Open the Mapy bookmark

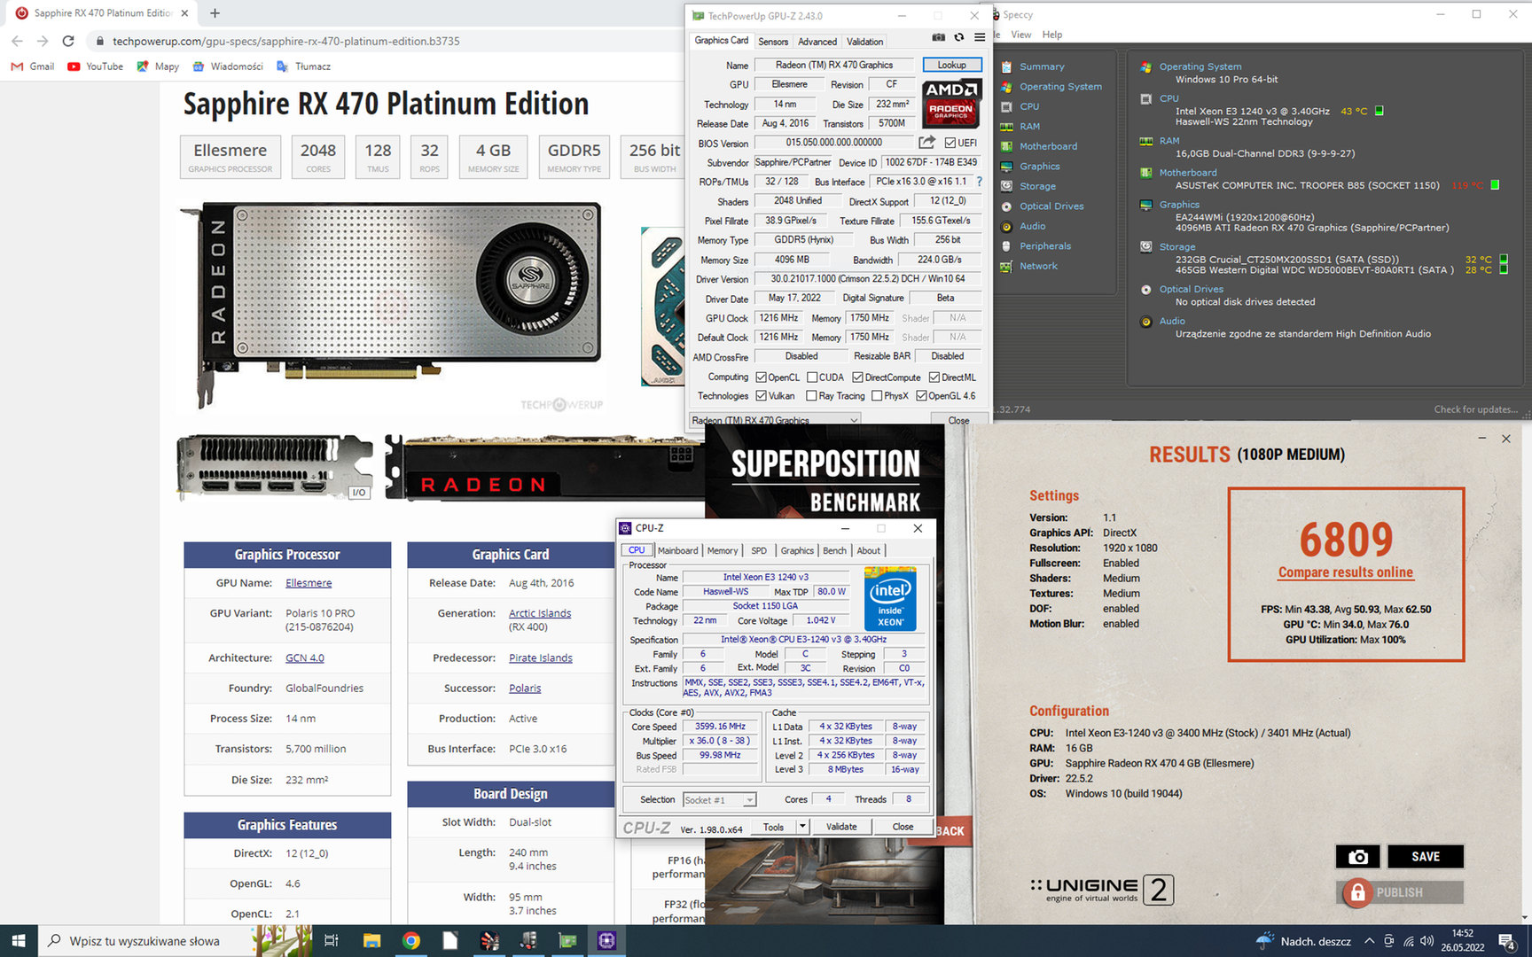pos(158,66)
